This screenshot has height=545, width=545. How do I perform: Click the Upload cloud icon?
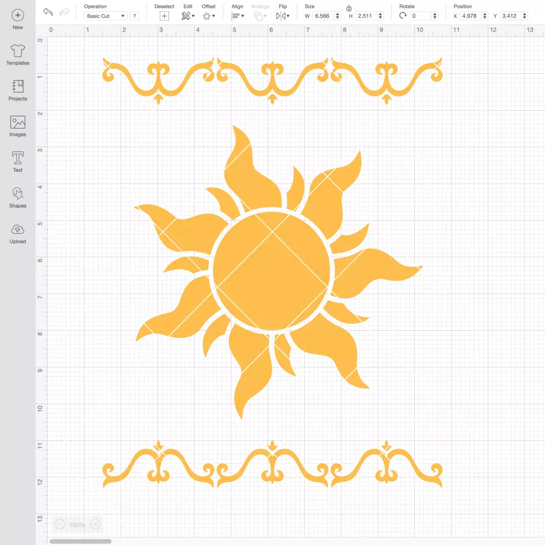coord(18,229)
